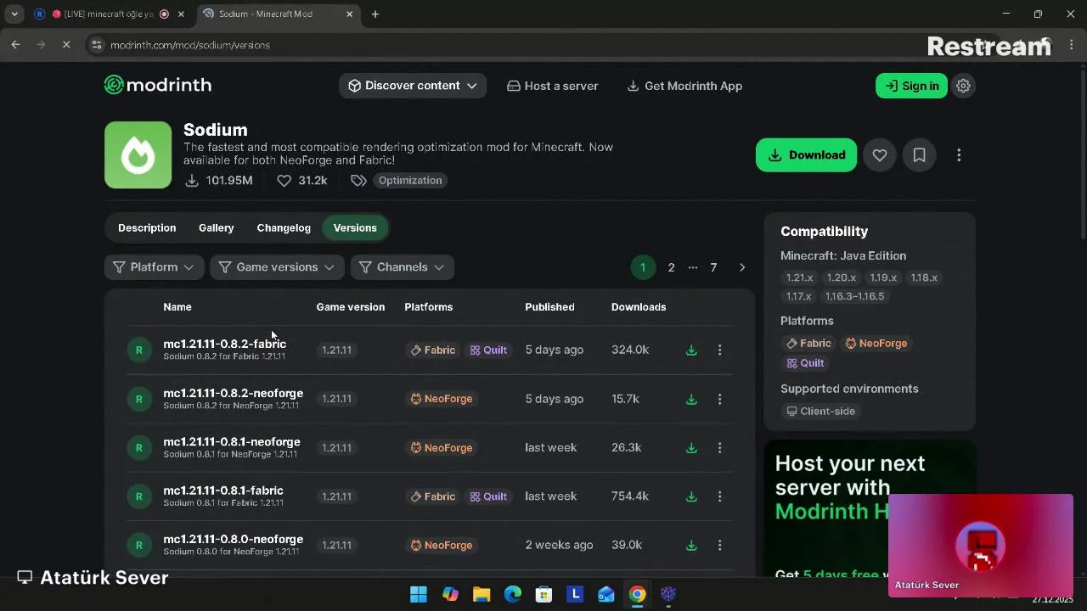
Task: Switch to the Description tab
Action: 147,227
